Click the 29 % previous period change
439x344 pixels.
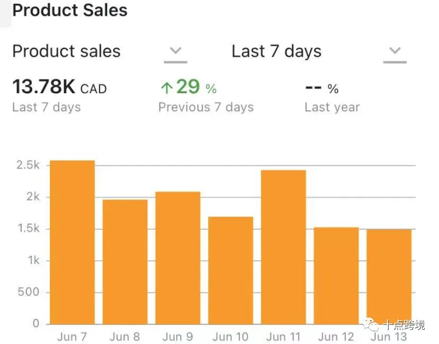click(x=196, y=87)
